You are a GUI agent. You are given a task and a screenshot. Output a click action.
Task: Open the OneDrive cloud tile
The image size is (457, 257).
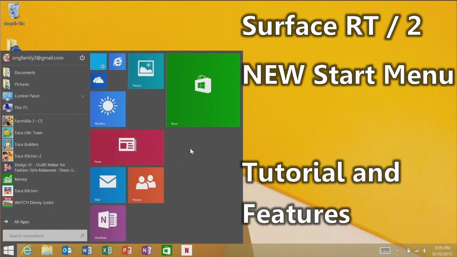click(x=98, y=81)
